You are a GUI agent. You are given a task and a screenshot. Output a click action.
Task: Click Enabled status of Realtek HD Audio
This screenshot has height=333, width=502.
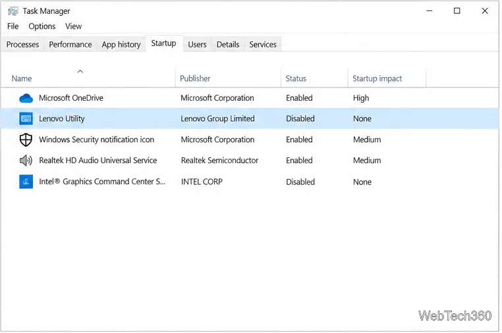(299, 161)
